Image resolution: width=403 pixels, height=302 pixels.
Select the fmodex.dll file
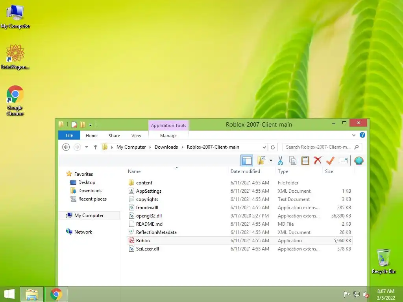coord(239,207)
